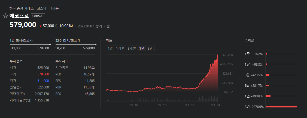Viewport: 307px width, 118px height.
Task: Click the current price 579,000 headline
Action: [x=23, y=25]
